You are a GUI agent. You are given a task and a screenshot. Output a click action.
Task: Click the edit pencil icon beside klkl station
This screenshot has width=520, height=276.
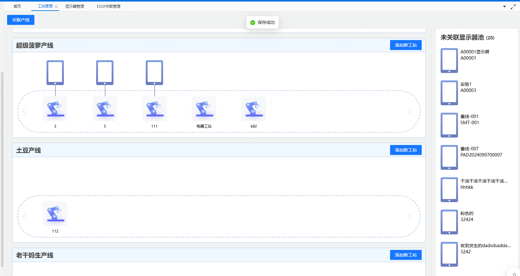pyautogui.click(x=271, y=102)
